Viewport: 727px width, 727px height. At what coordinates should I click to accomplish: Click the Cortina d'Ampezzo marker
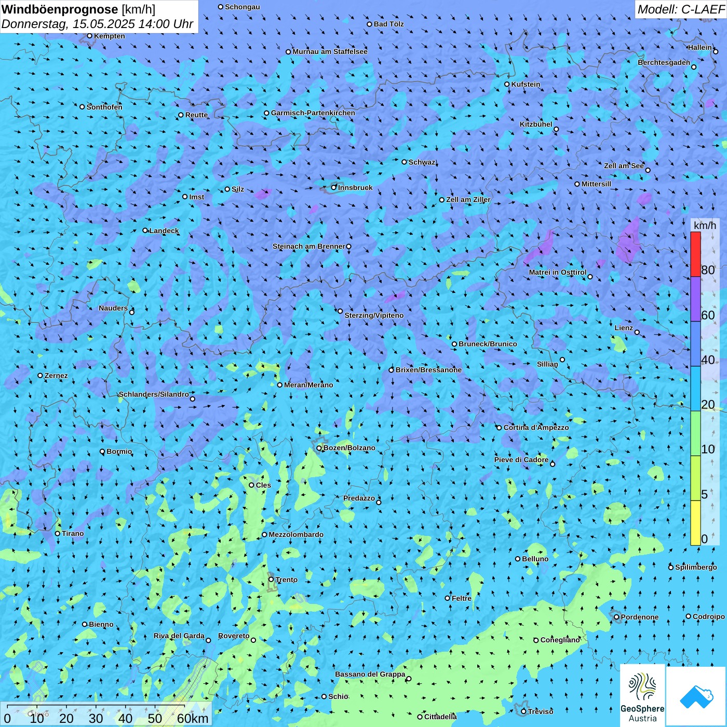[500, 428]
